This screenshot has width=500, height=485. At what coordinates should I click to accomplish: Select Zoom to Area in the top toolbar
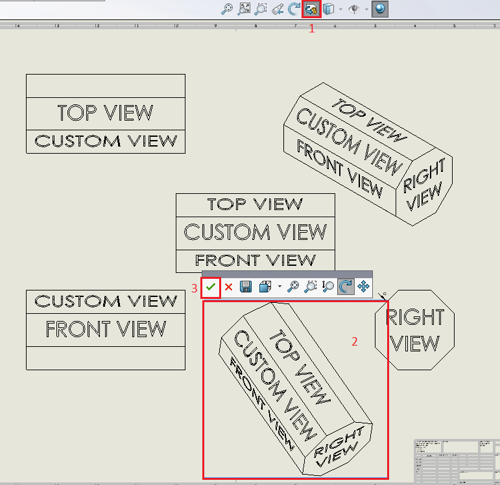pos(261,9)
